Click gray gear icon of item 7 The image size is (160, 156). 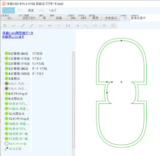coord(7,88)
